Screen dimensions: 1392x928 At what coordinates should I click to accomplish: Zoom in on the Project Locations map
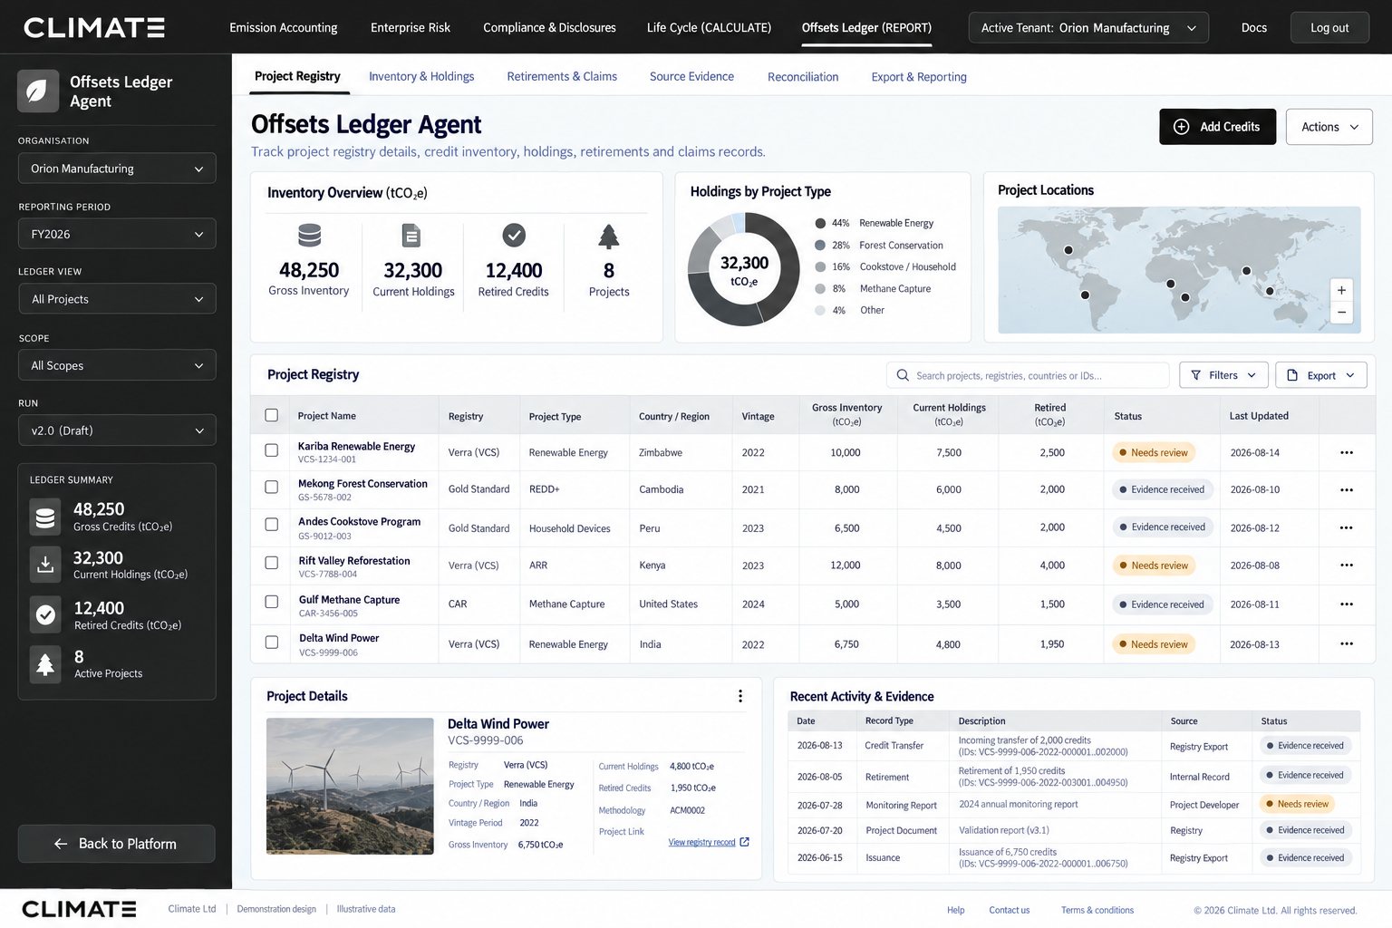pyautogui.click(x=1341, y=290)
